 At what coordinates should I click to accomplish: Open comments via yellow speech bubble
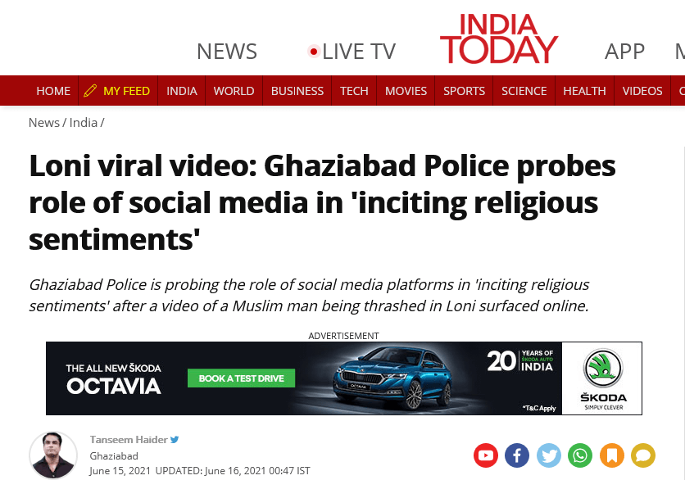click(643, 455)
